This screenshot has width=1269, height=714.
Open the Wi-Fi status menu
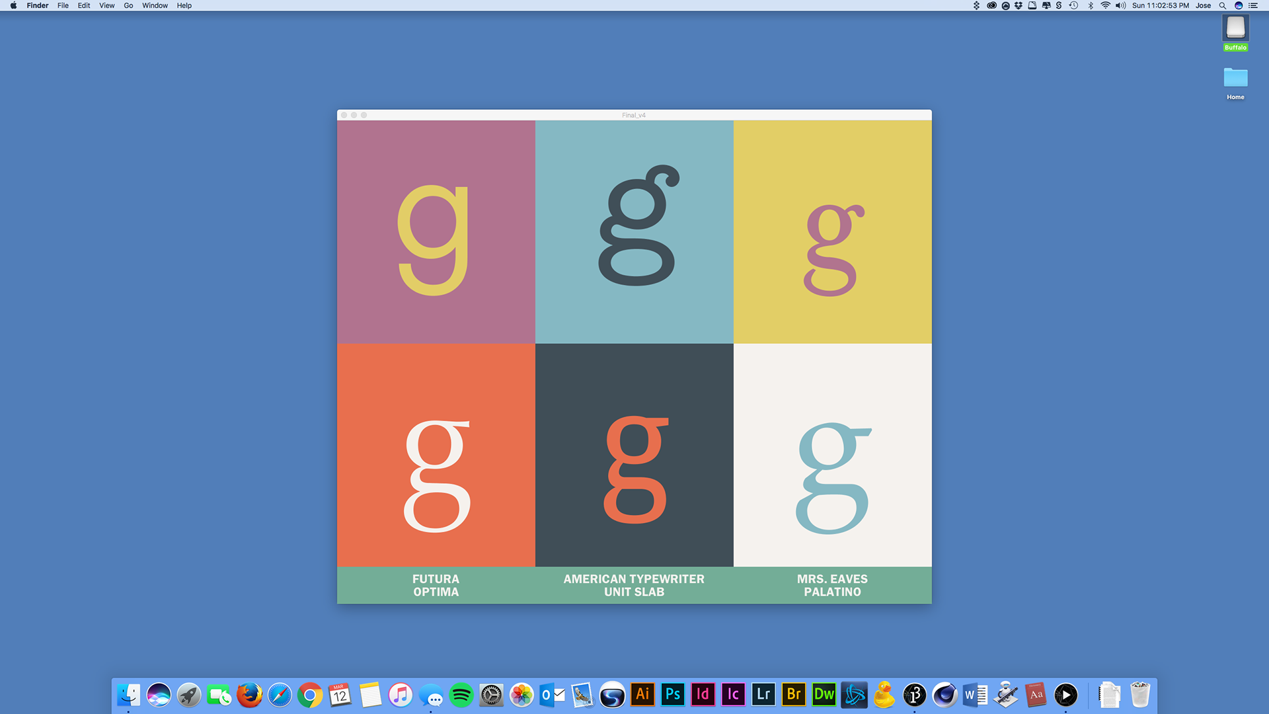(1105, 5)
